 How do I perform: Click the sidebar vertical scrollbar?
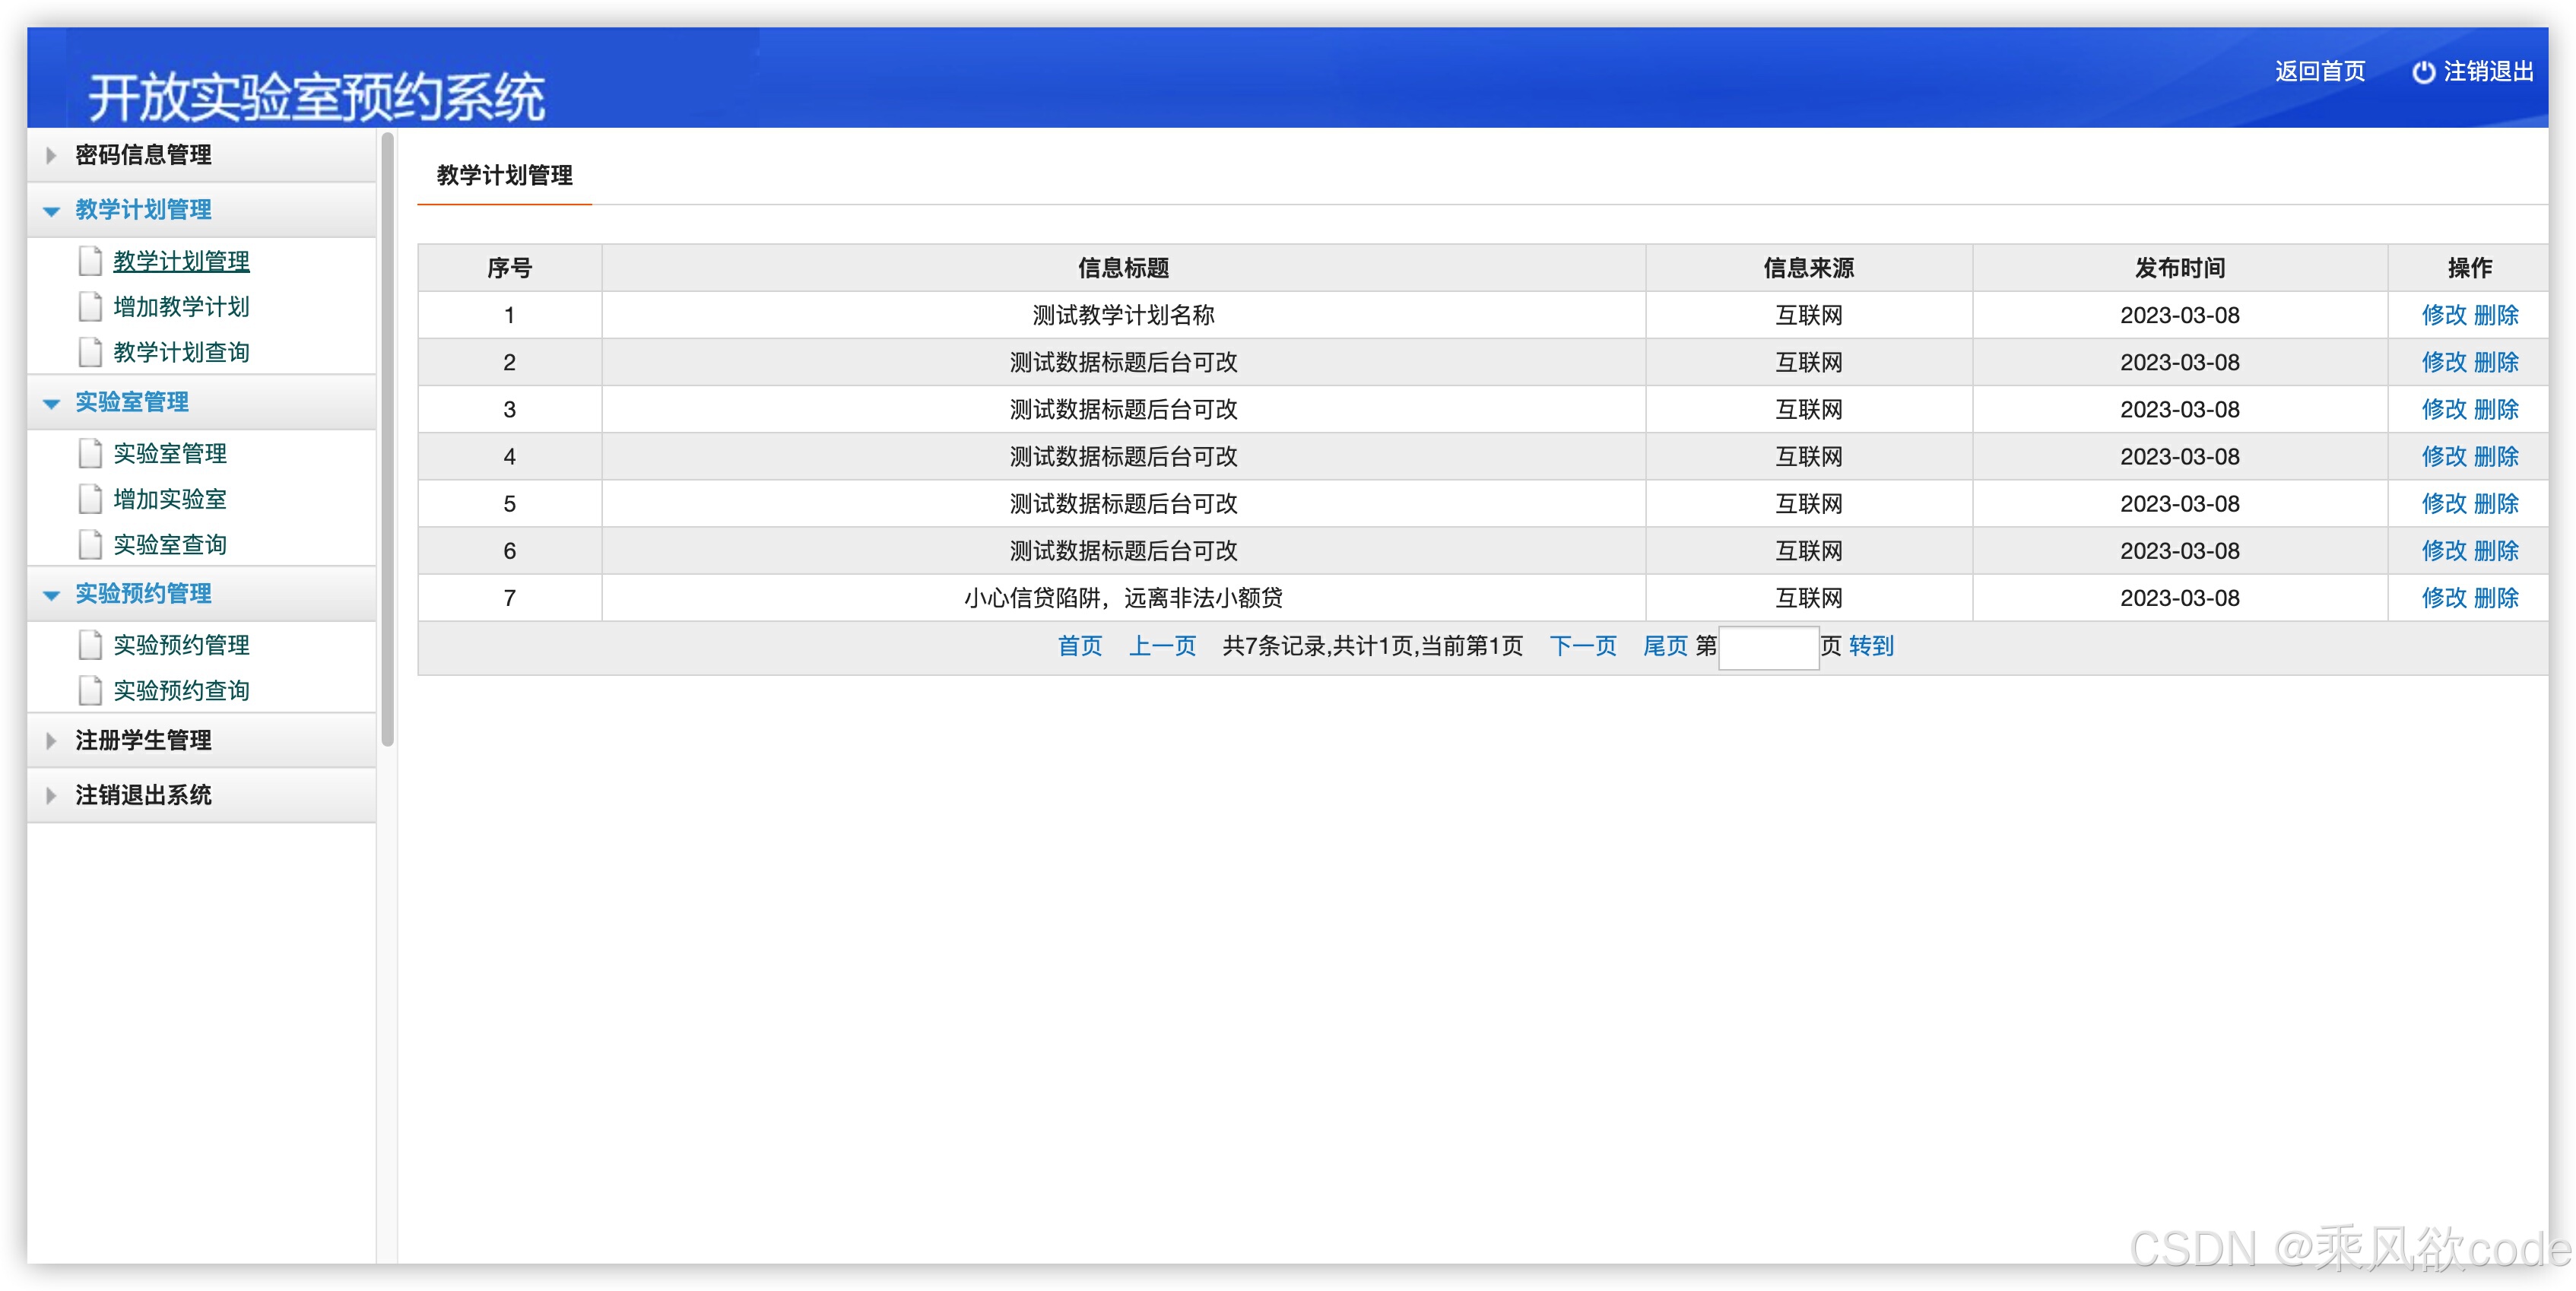tap(388, 440)
